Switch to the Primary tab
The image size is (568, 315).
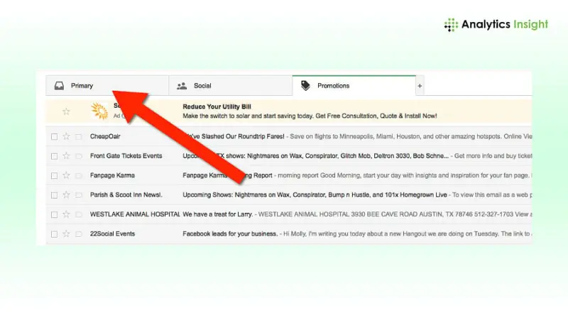[82, 86]
